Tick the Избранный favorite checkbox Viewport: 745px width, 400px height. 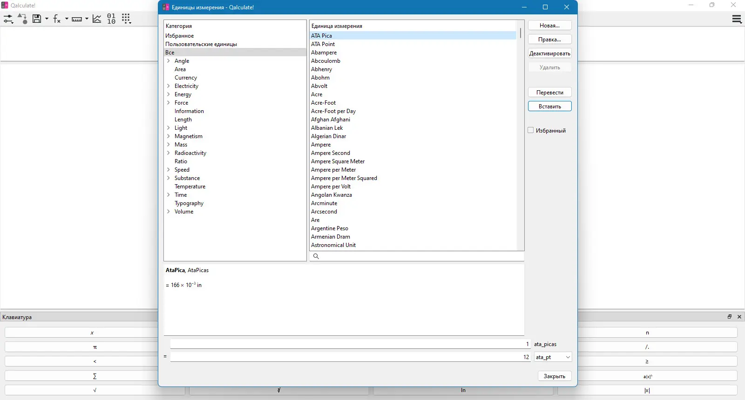tap(530, 130)
